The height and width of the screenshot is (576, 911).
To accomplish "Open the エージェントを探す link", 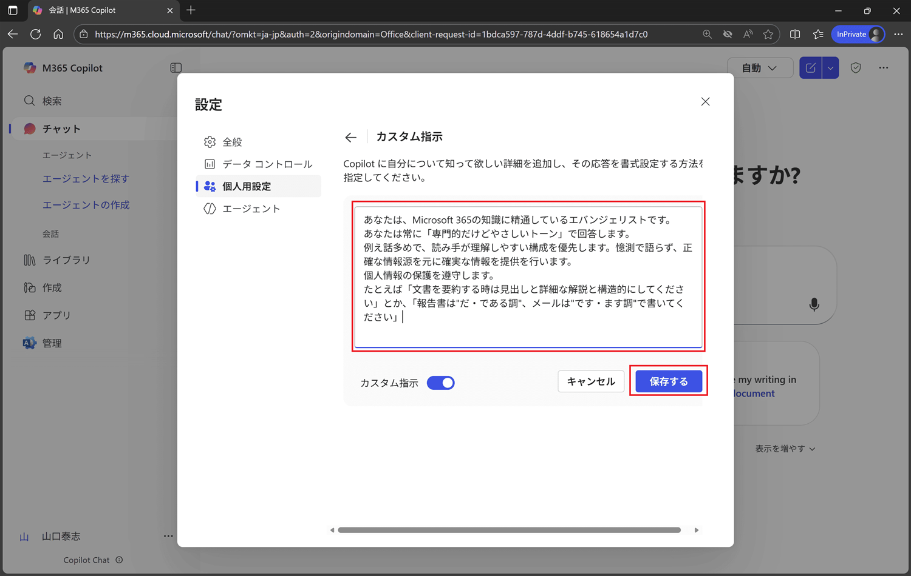I will (x=86, y=179).
